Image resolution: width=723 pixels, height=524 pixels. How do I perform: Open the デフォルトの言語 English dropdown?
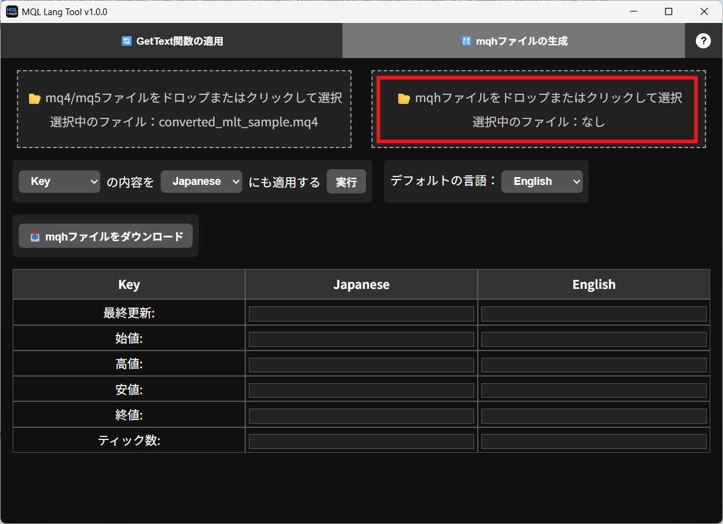point(542,181)
